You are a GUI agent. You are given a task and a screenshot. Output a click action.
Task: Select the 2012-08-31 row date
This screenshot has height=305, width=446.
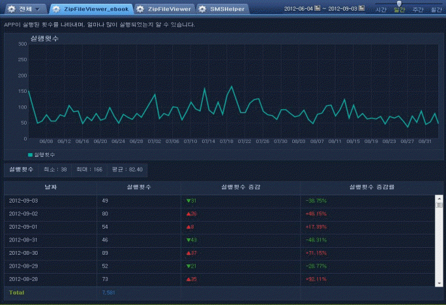point(24,240)
